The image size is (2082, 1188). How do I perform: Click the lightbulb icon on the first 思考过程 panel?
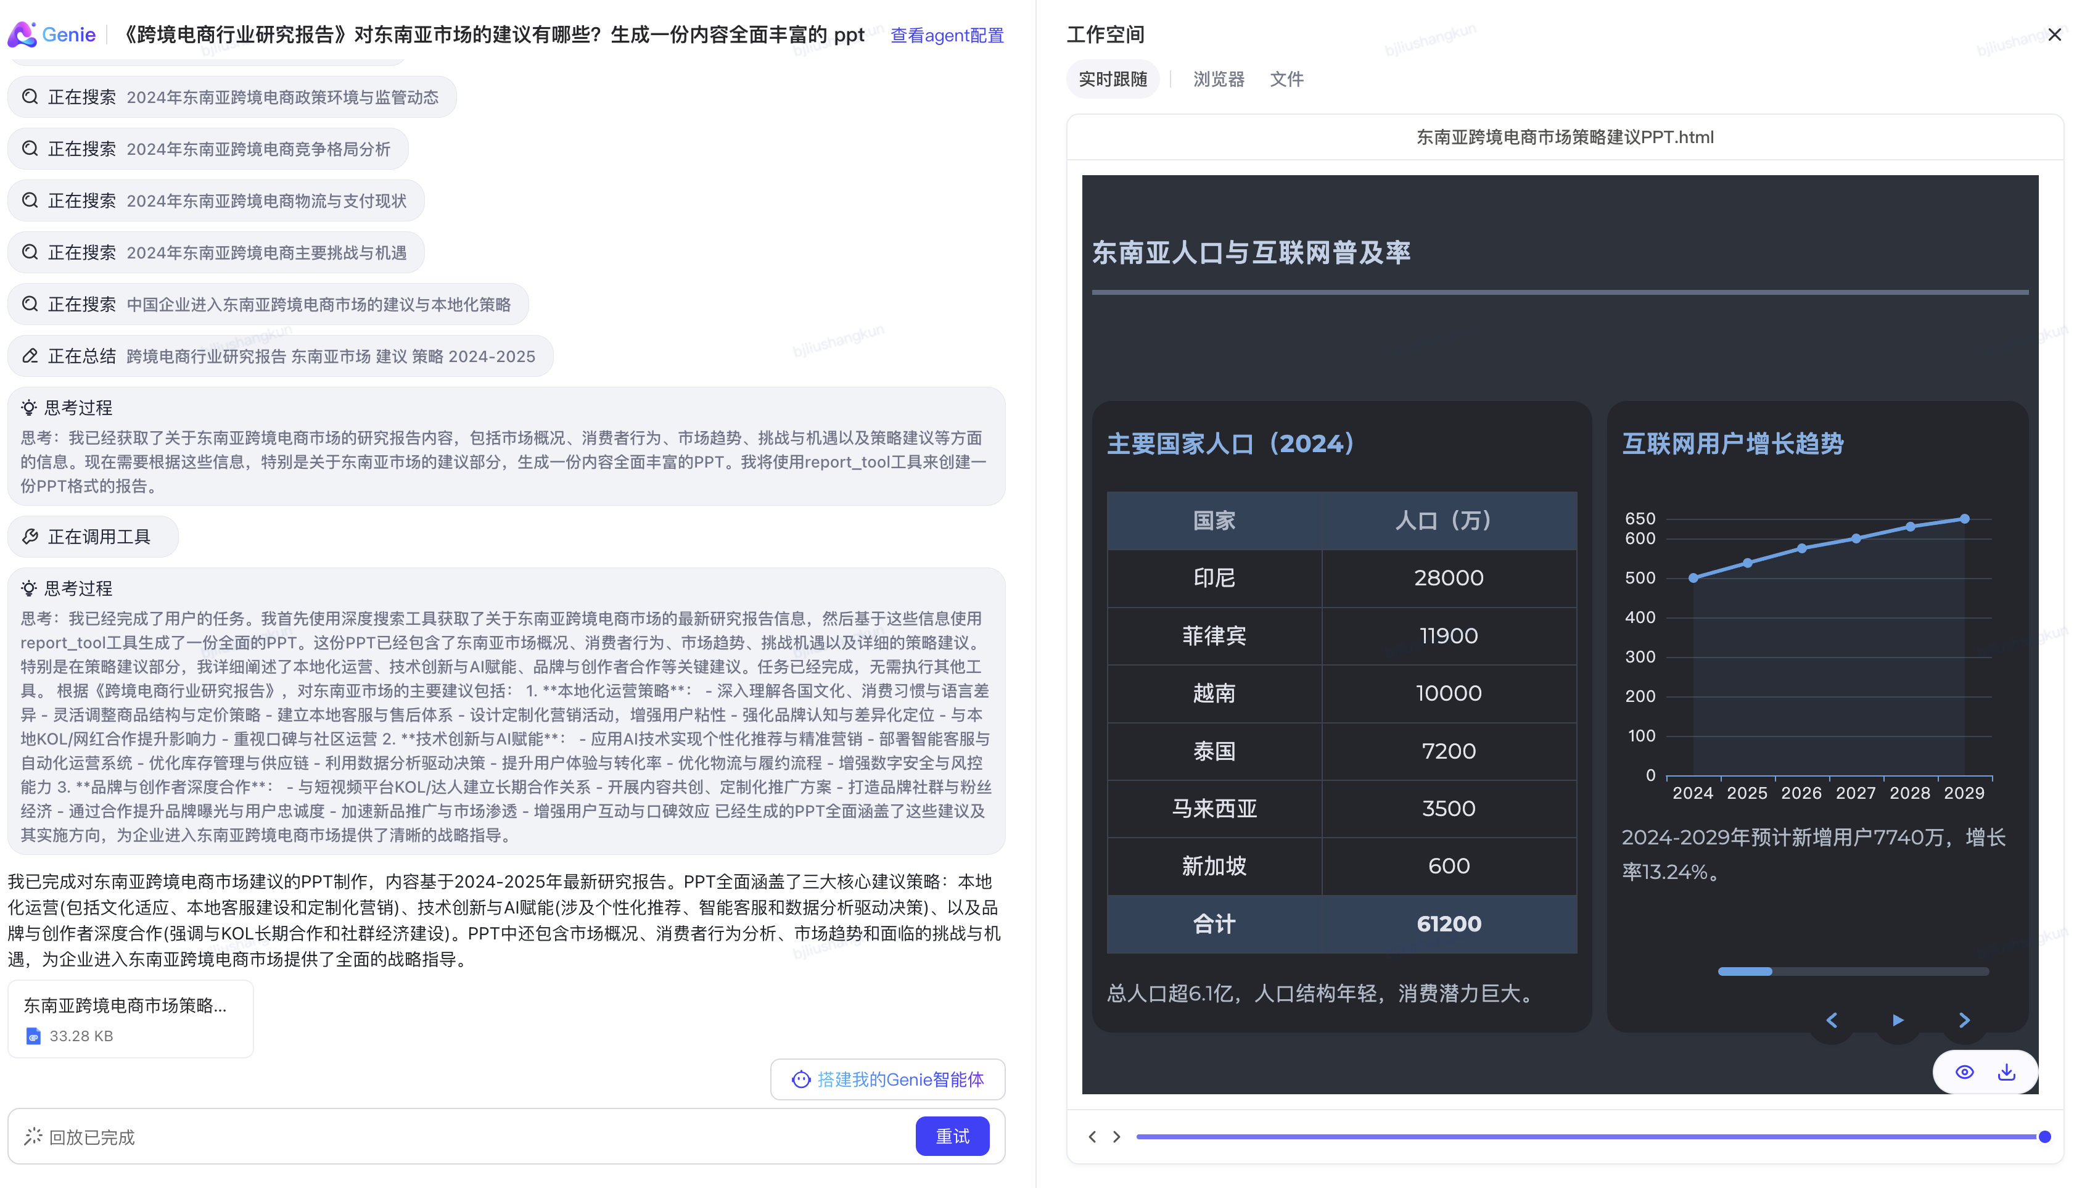click(x=30, y=407)
